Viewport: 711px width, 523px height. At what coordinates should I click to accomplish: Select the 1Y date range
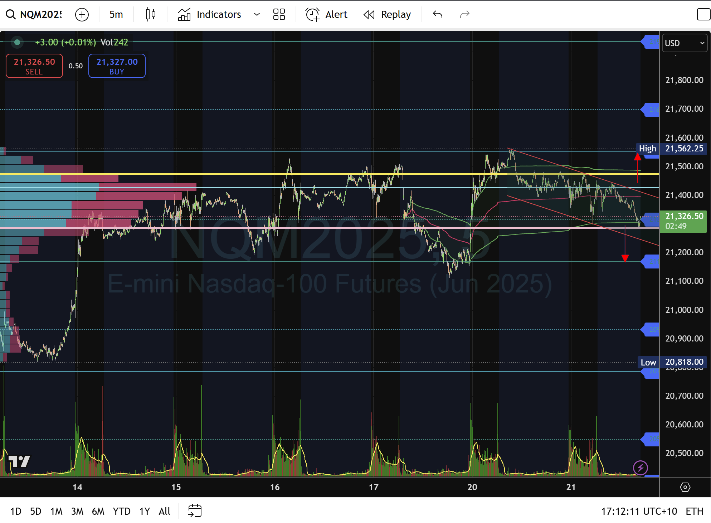[x=145, y=511]
